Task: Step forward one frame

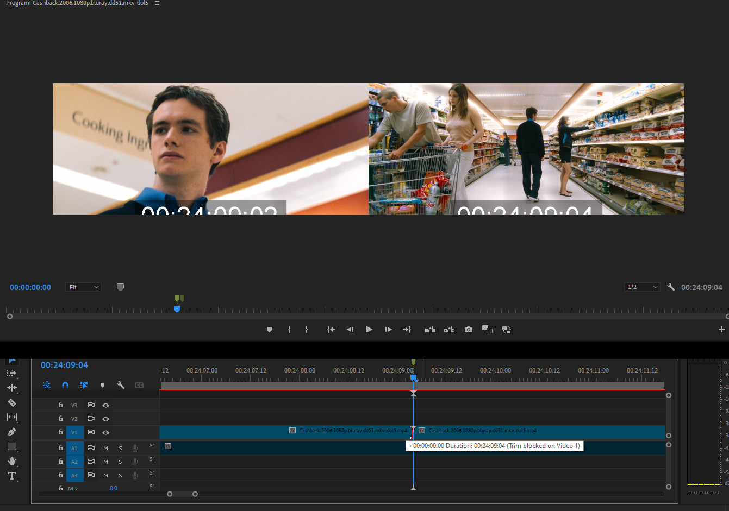Action: (388, 330)
